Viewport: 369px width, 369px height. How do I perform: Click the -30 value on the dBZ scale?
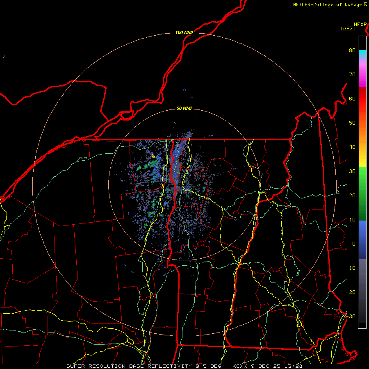point(351,316)
